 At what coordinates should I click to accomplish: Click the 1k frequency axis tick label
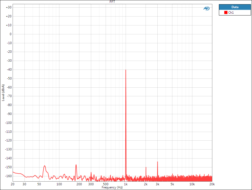126,184
